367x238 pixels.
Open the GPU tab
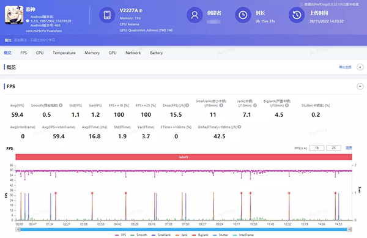[113, 53]
